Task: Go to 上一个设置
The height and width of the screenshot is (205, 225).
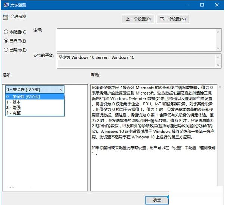Action: coord(138,19)
